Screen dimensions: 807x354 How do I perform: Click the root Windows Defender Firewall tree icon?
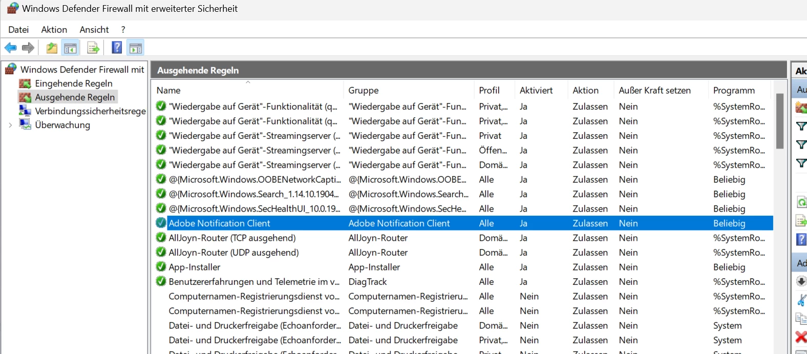(11, 69)
